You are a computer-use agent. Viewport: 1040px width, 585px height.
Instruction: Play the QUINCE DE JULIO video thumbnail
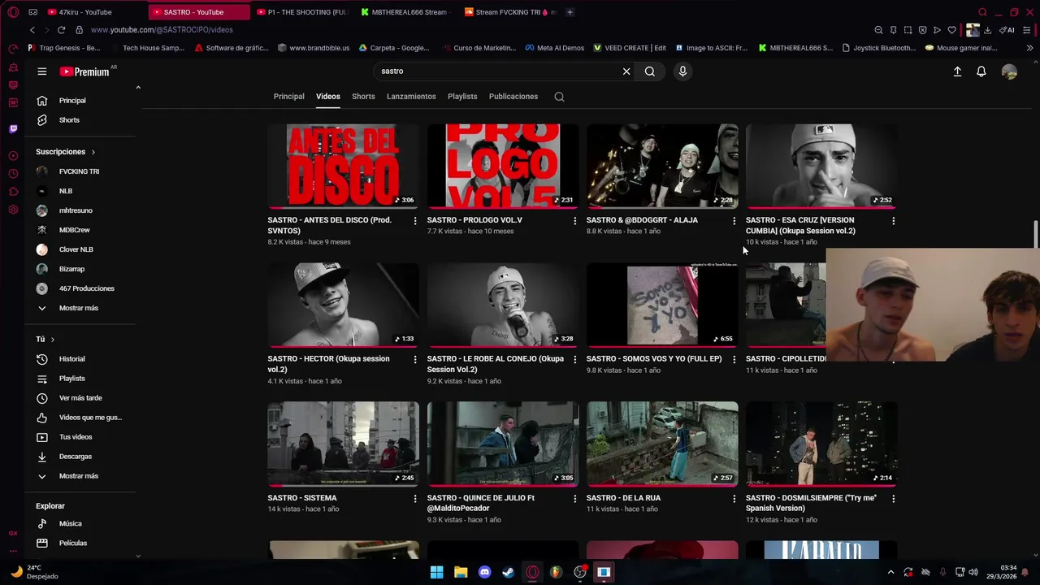[503, 444]
